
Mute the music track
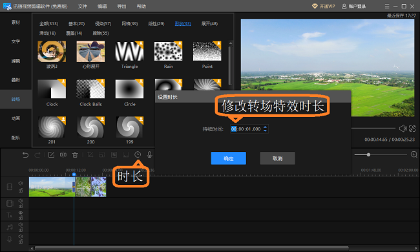point(21,224)
